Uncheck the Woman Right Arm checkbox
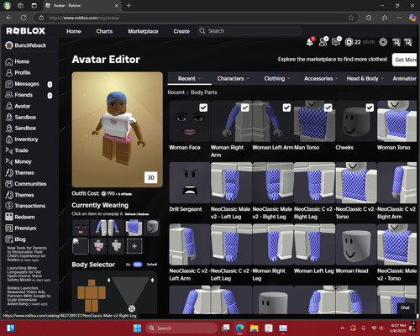420x336 pixels. [x=245, y=108]
